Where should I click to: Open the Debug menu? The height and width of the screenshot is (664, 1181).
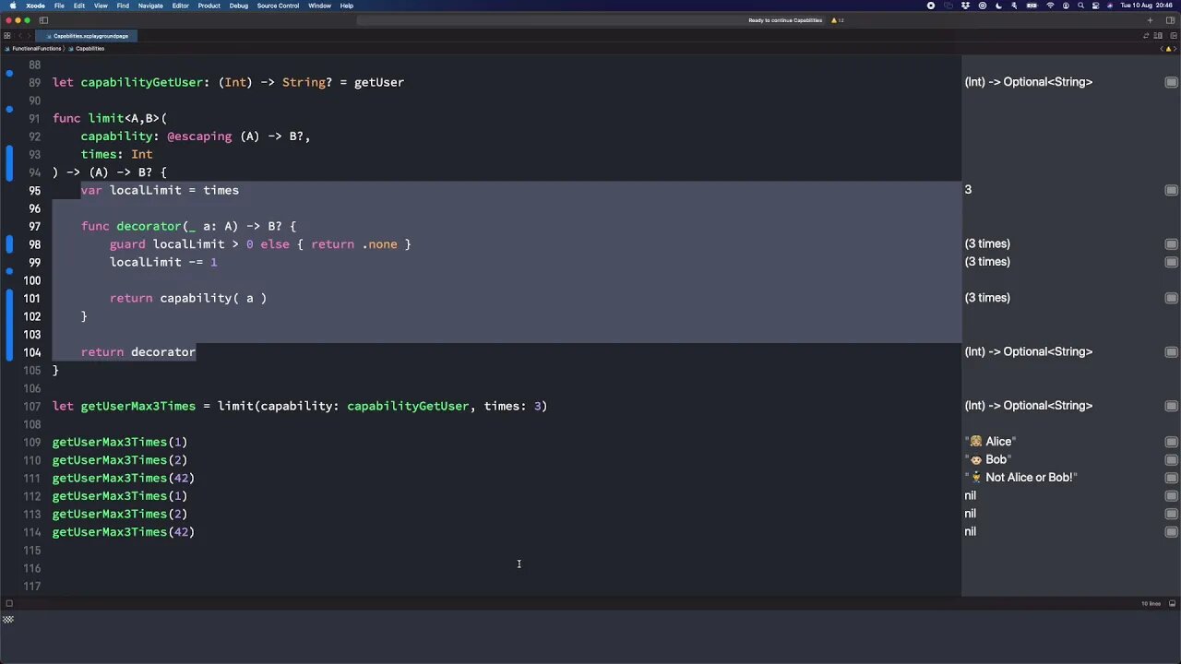(x=239, y=6)
